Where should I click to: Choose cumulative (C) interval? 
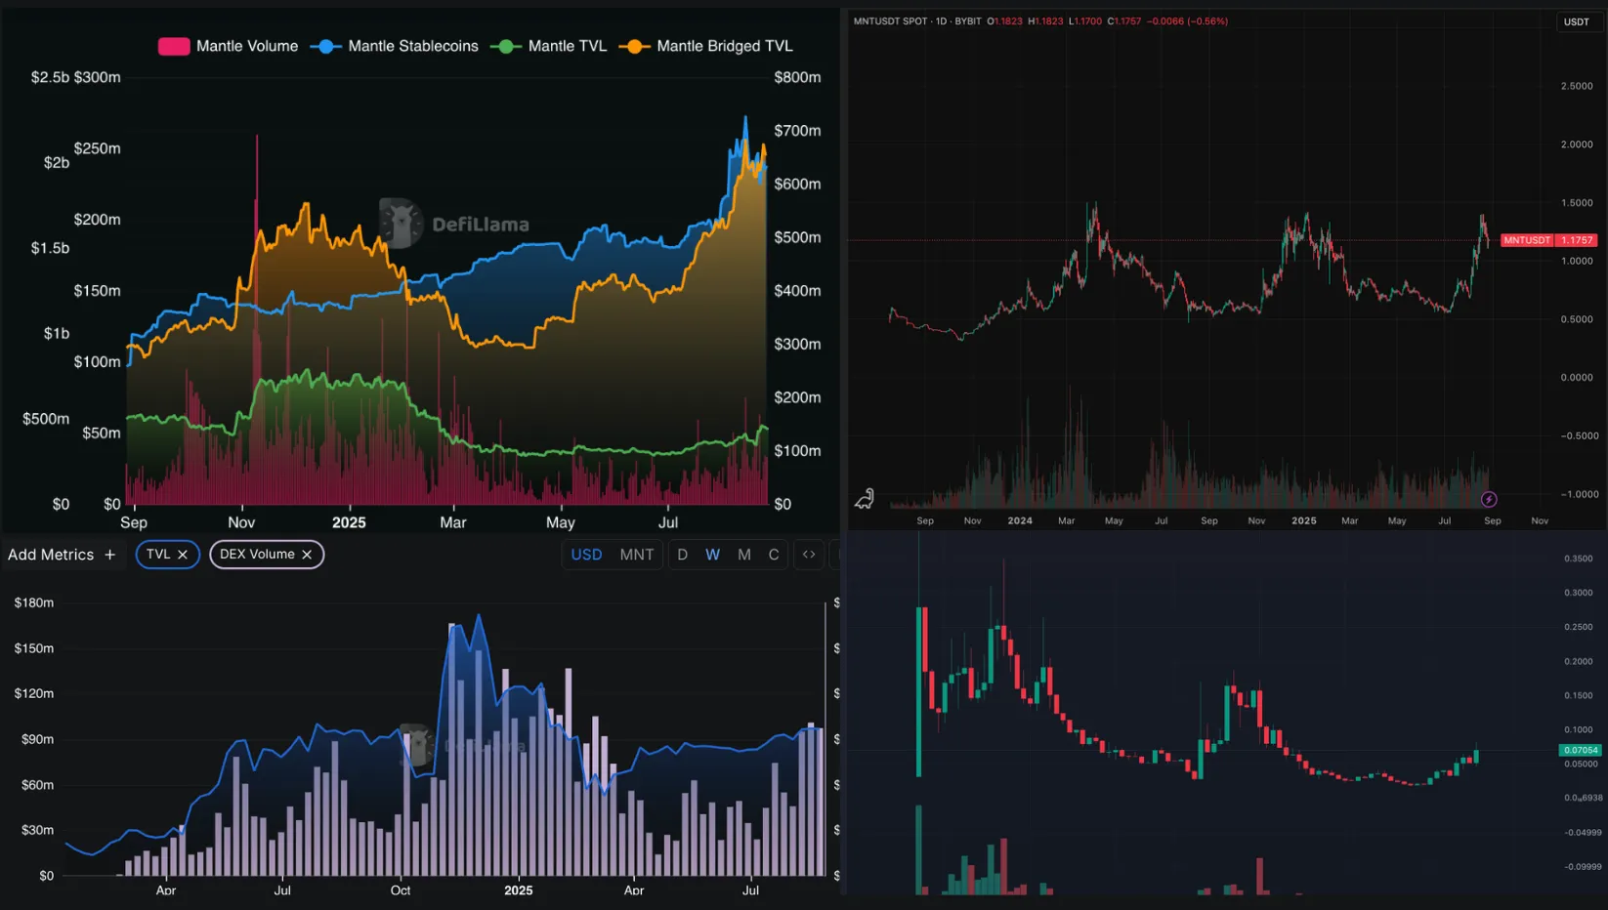(x=773, y=555)
